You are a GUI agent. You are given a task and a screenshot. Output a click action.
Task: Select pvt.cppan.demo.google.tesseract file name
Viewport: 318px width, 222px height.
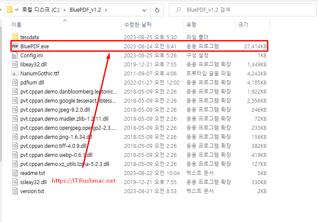pos(68,100)
